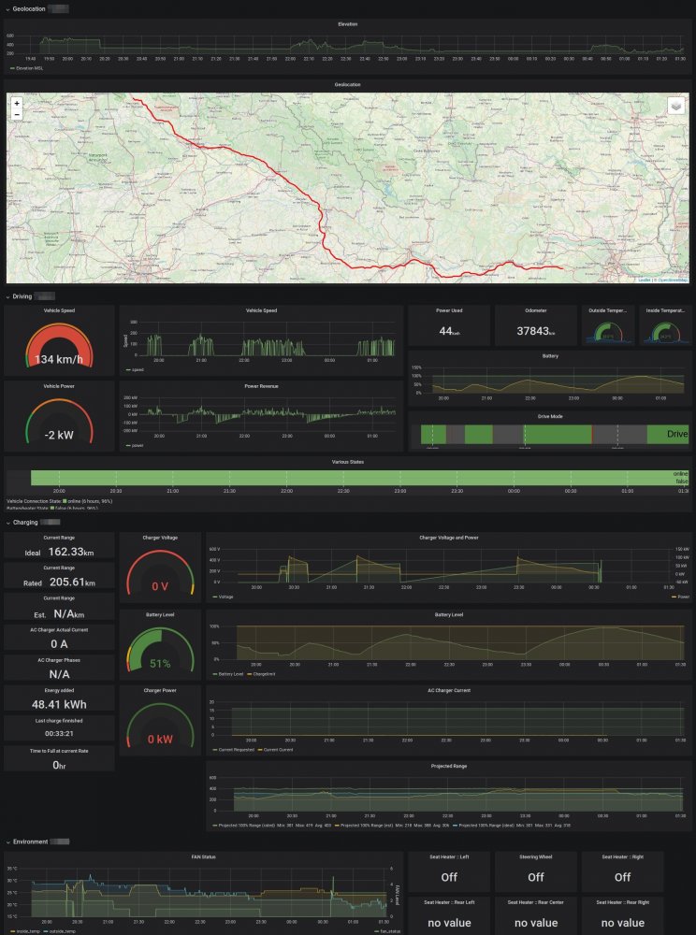Click Vehicle Connection State online legend
The width and height of the screenshot is (696, 935).
pos(59,501)
